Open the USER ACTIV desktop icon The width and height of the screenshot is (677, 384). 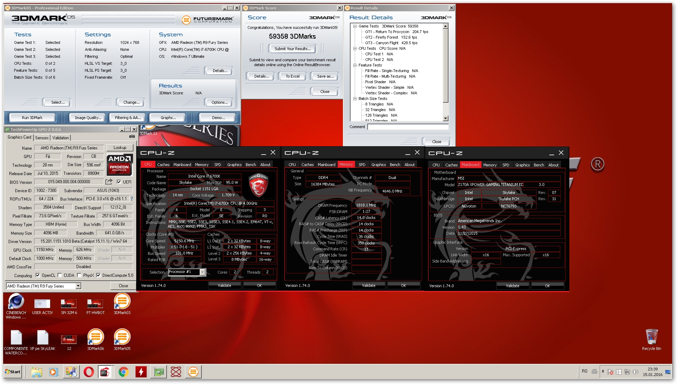[x=43, y=306]
